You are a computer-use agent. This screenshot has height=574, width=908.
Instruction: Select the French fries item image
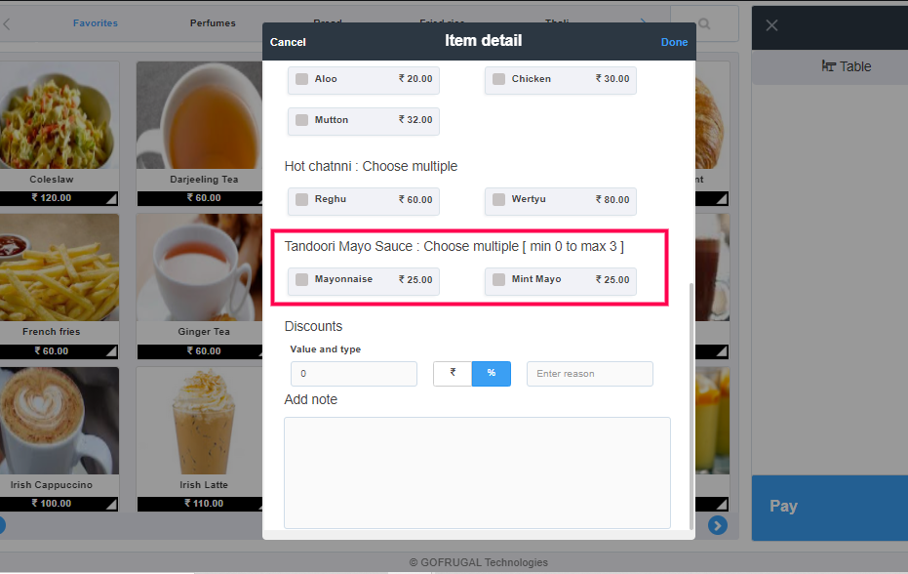click(59, 267)
